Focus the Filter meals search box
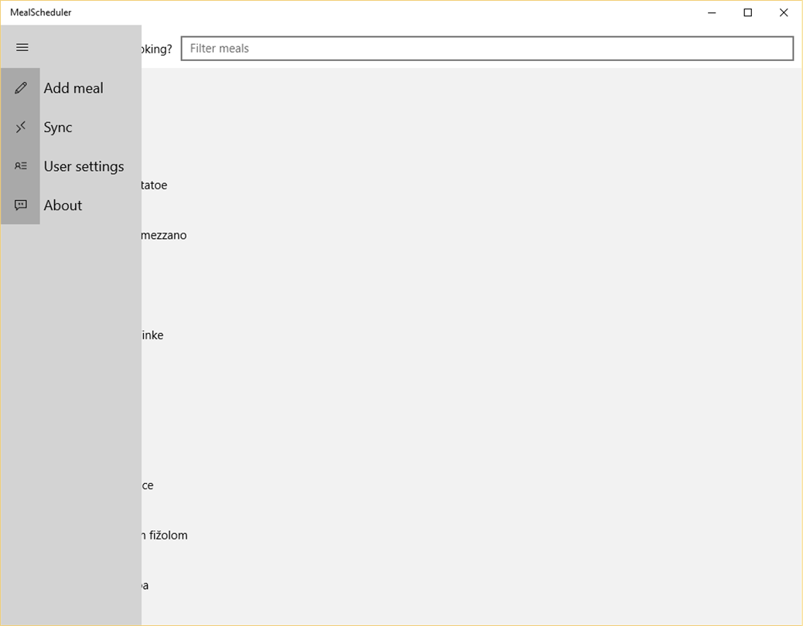803x626 pixels. click(x=487, y=48)
